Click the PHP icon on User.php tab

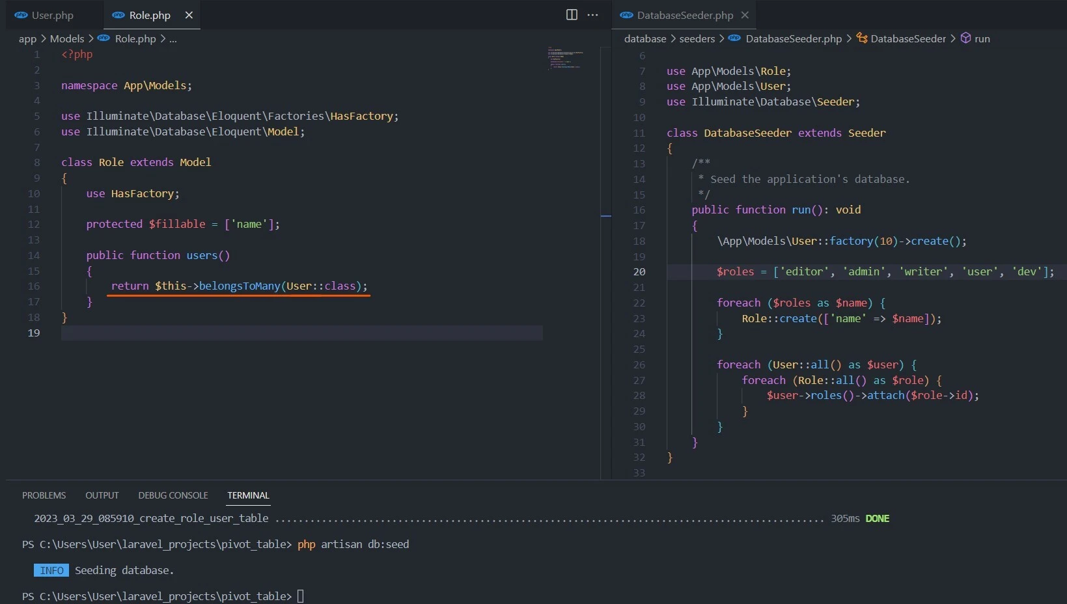[x=21, y=15]
